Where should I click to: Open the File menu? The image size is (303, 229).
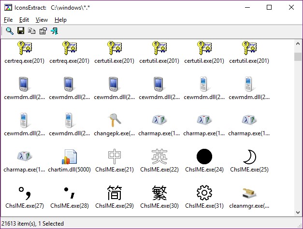(x=8, y=20)
